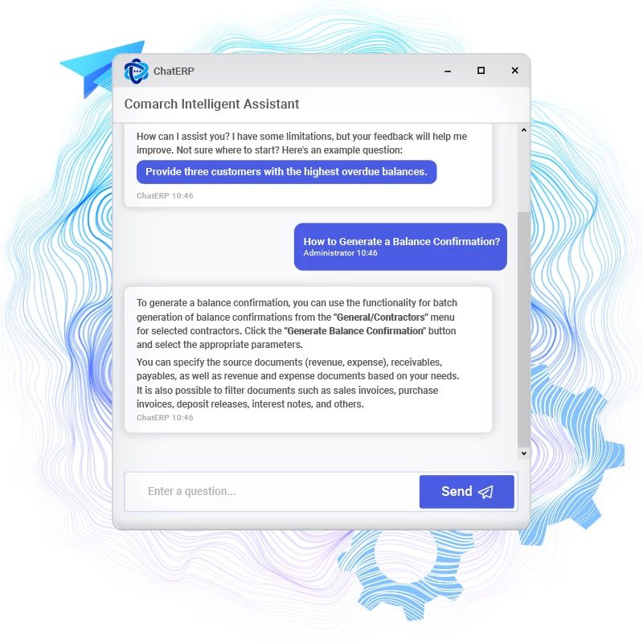Click the scroll down arrow in the chat
The image size is (643, 643).
pyautogui.click(x=524, y=453)
